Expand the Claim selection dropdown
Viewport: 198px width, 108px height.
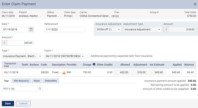[x=65, y=56]
